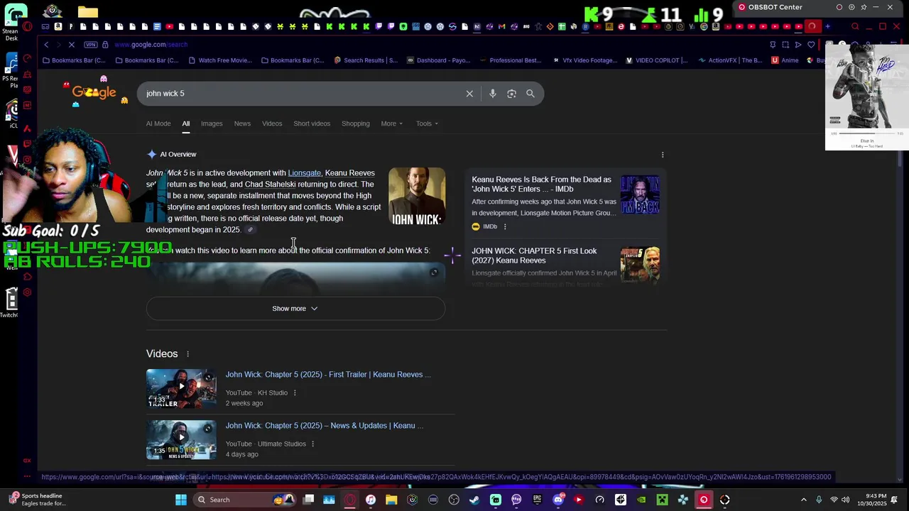Toggle the VPN badge in address bar
The width and height of the screenshot is (909, 511).
[x=91, y=45]
